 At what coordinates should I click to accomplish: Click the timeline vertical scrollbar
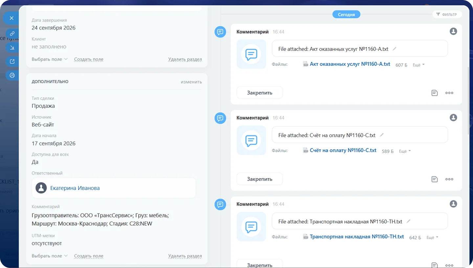(469, 100)
